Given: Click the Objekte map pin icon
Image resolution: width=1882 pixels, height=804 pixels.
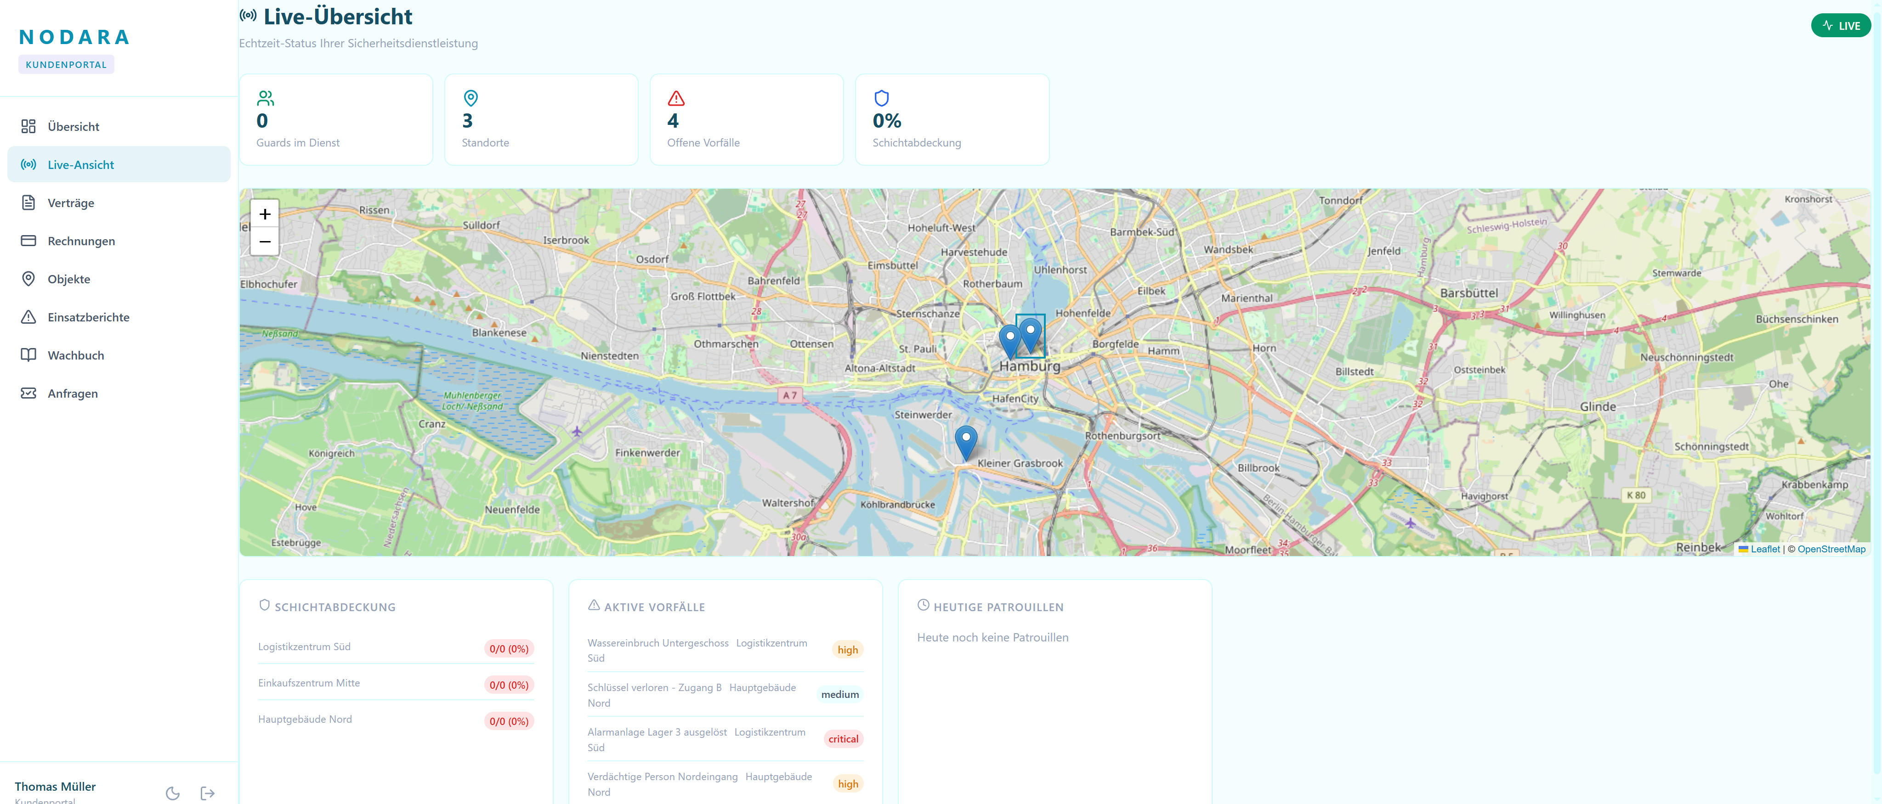Looking at the screenshot, I should [x=28, y=278].
